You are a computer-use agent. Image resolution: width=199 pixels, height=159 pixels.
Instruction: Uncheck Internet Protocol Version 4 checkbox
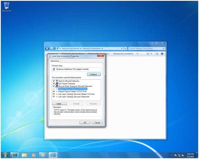pos(54,91)
